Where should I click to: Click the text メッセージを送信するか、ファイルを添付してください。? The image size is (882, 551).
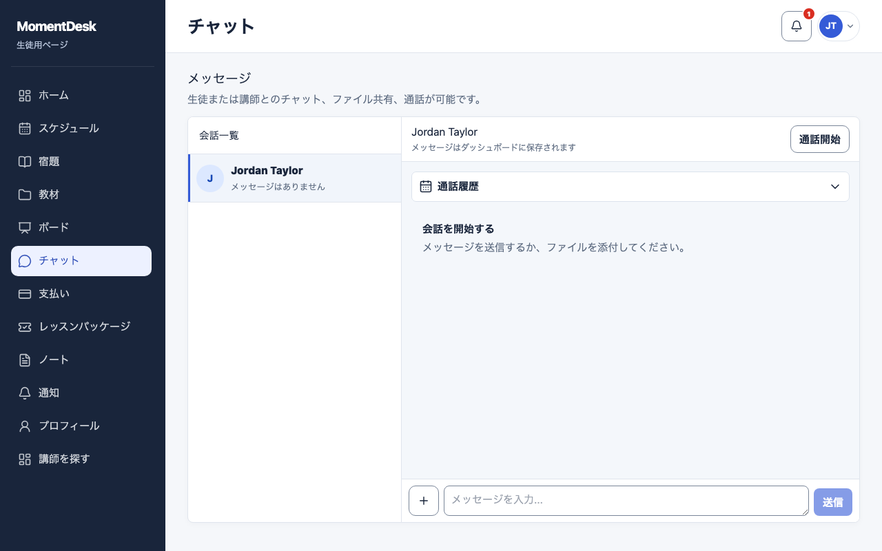tap(555, 247)
